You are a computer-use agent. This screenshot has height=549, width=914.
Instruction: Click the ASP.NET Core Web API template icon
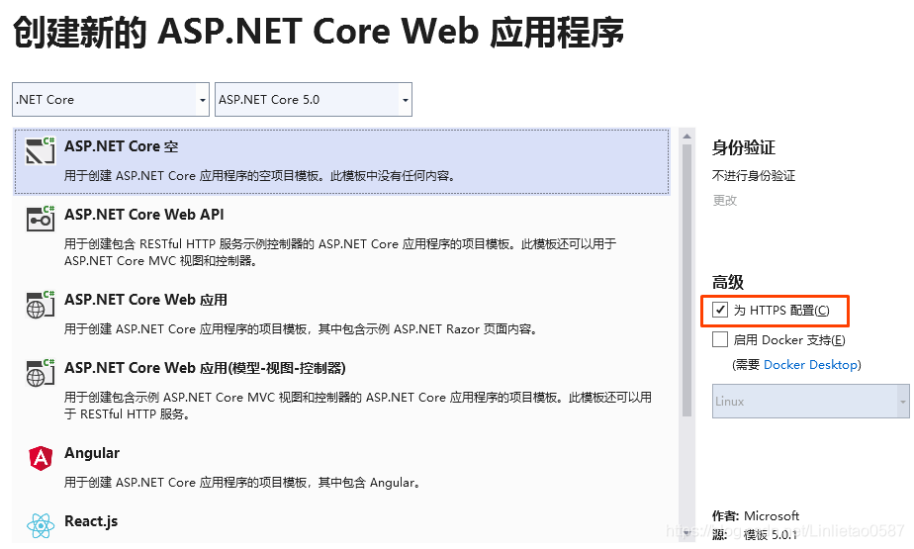point(41,219)
